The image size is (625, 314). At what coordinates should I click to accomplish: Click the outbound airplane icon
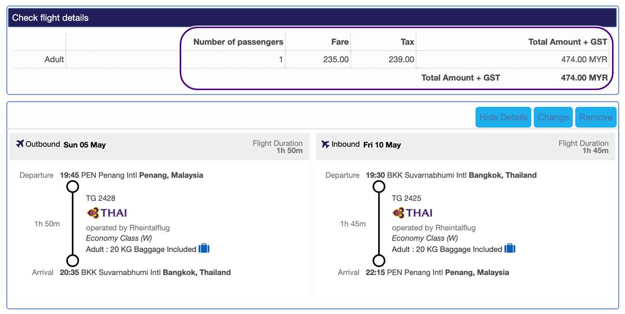(x=20, y=144)
